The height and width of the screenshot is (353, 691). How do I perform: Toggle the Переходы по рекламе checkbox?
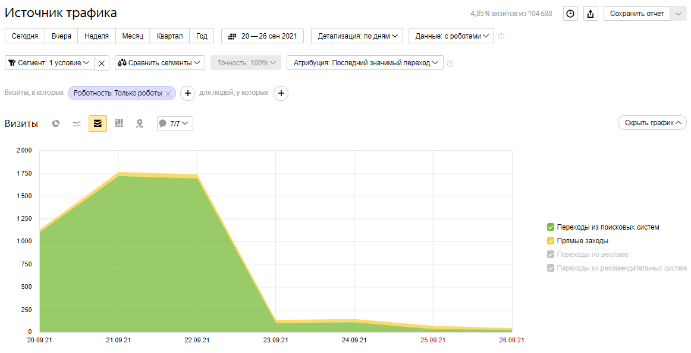(551, 255)
